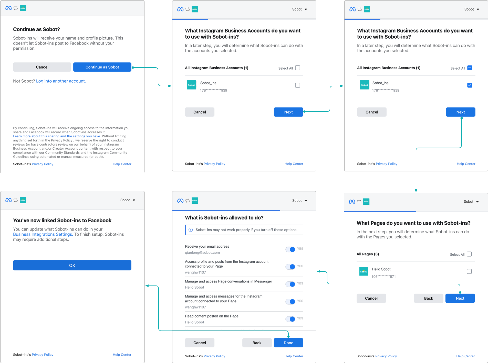Open Privacy Policy in 'allowed to do' dialog
This screenshot has width=488, height=363.
(214, 356)
